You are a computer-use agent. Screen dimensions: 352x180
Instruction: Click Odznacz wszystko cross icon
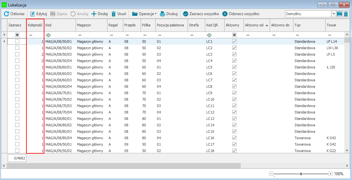coord(225,14)
